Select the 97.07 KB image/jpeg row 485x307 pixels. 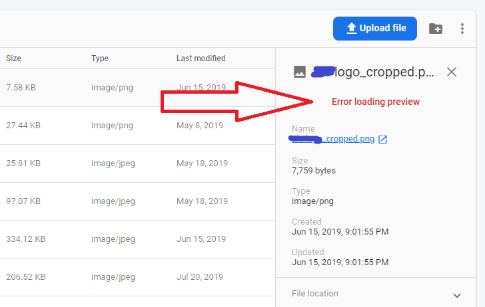coord(138,201)
